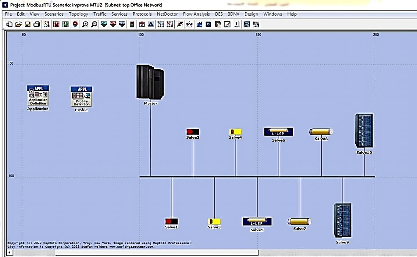This screenshot has height=257, width=417.
Task: Select the Application Definition node
Action: click(x=38, y=96)
